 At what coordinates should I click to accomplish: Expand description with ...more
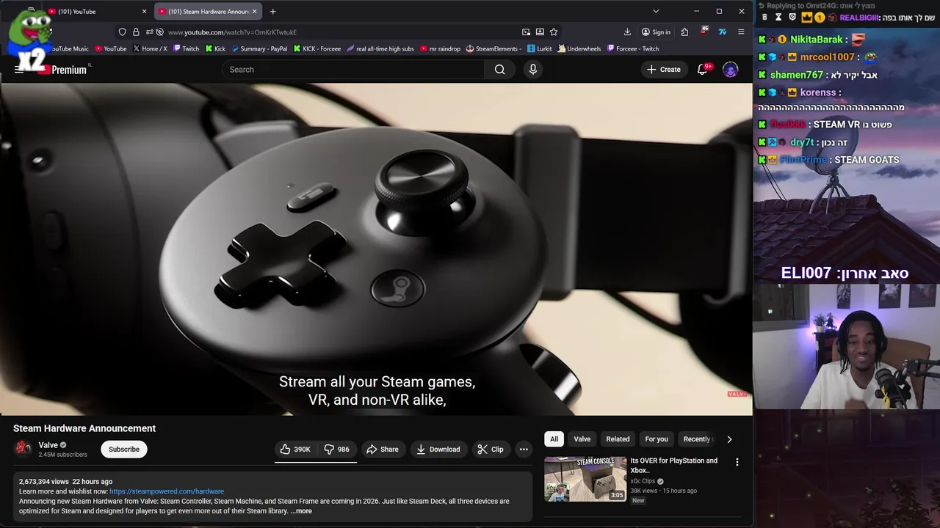(301, 511)
